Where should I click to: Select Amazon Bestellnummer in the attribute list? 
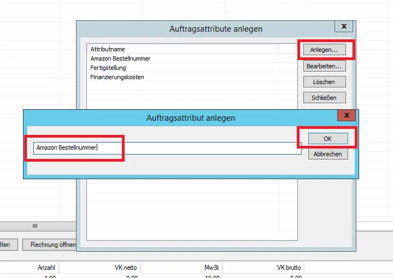tap(120, 58)
